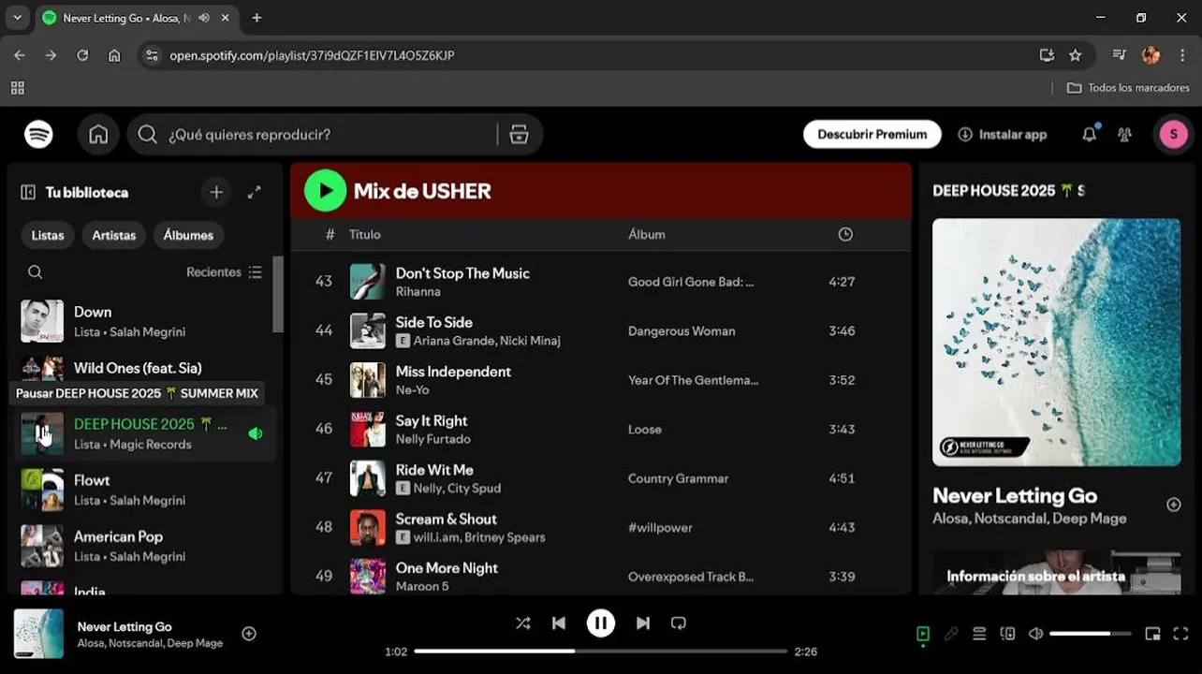Click the Never Letting Go album cover
Image resolution: width=1202 pixels, height=674 pixels.
tap(1056, 342)
